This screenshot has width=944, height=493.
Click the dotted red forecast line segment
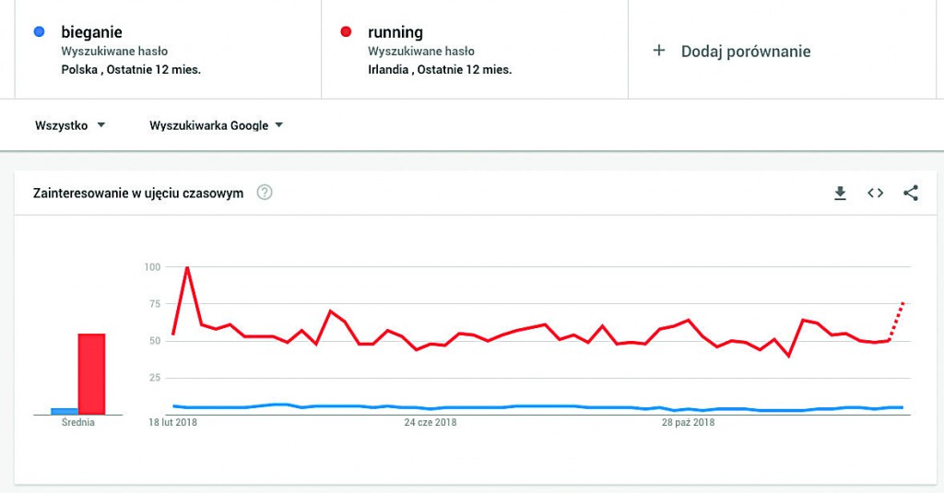[896, 321]
